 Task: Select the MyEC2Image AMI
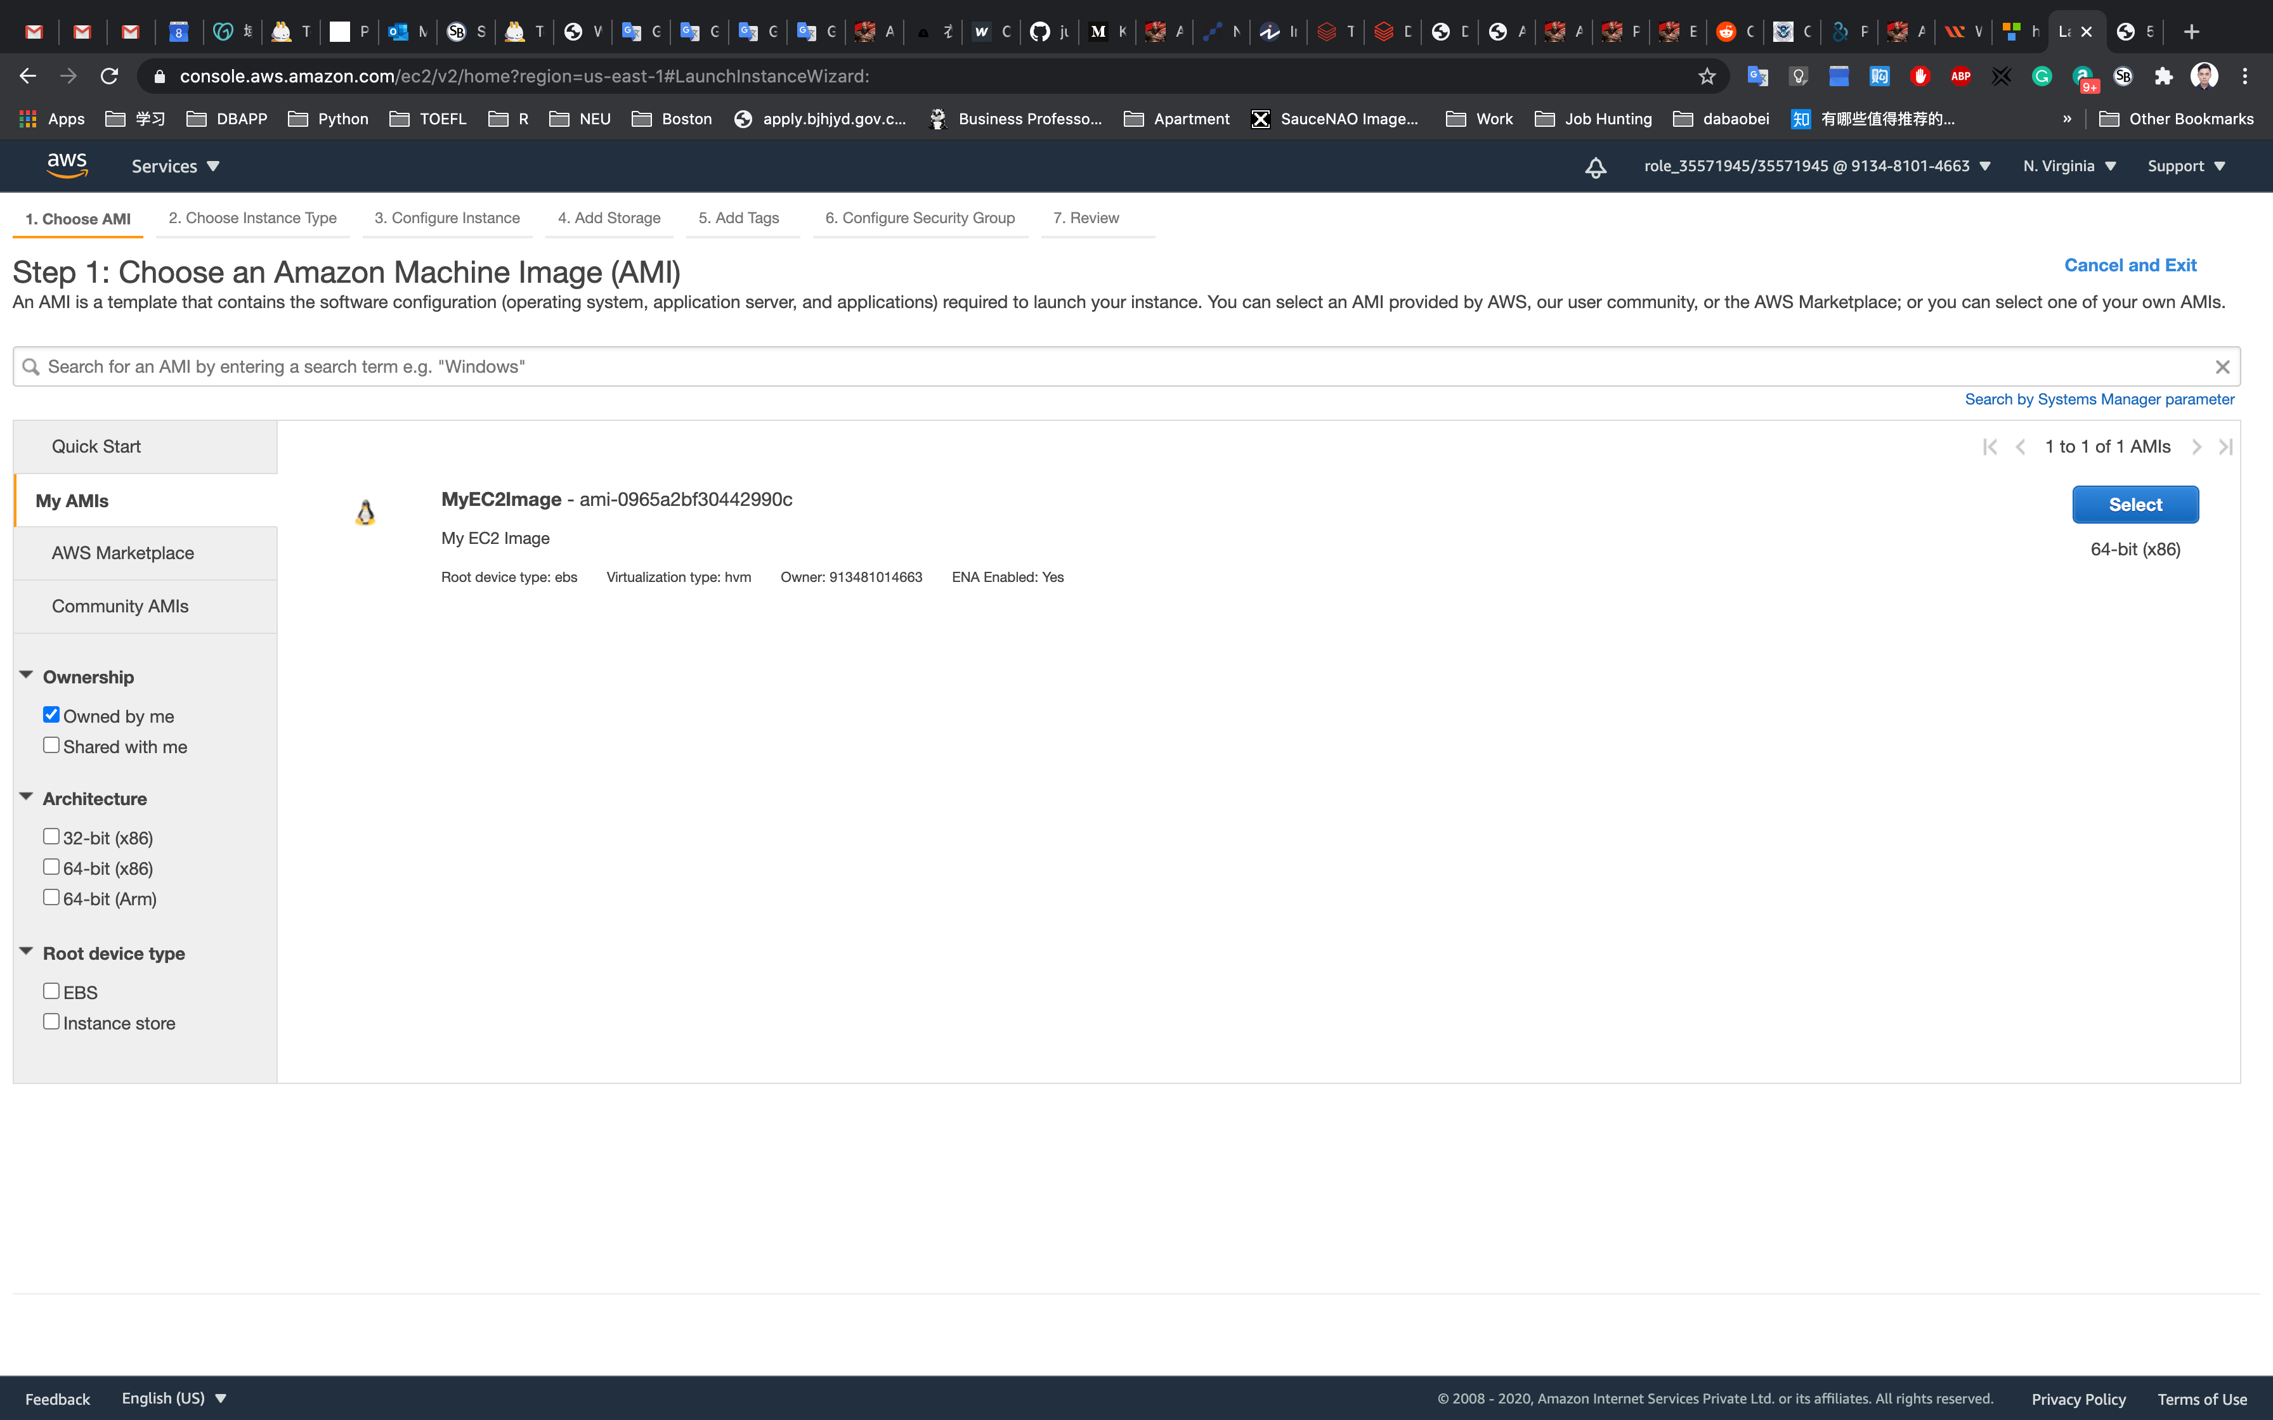point(2134,505)
